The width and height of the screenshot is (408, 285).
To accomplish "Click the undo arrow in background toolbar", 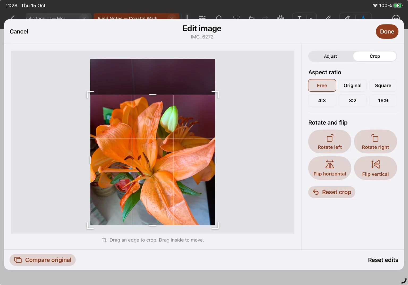I will point(252,18).
